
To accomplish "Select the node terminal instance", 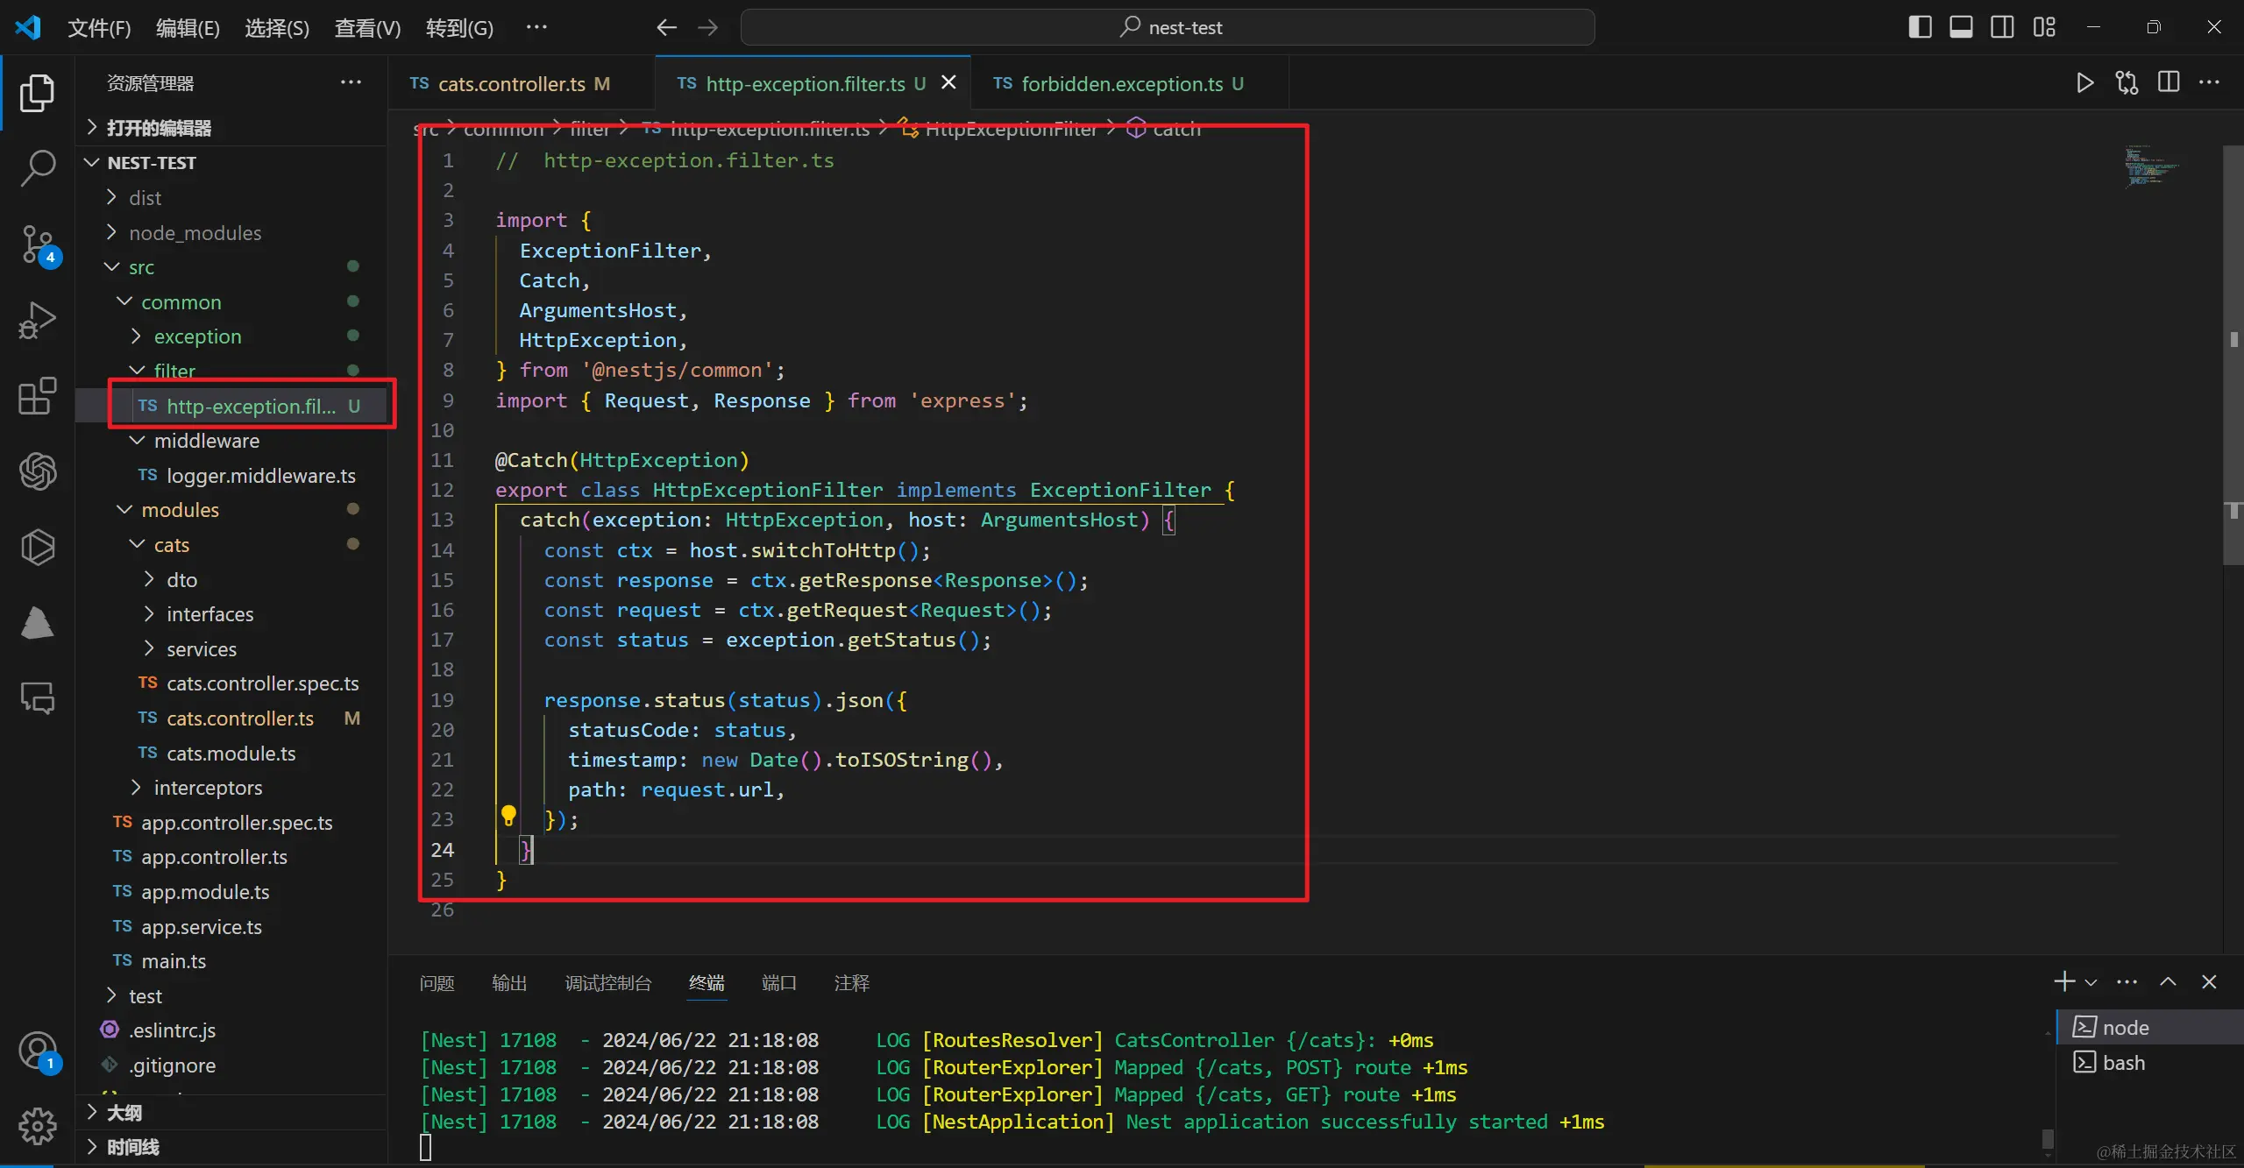I will click(2149, 1027).
